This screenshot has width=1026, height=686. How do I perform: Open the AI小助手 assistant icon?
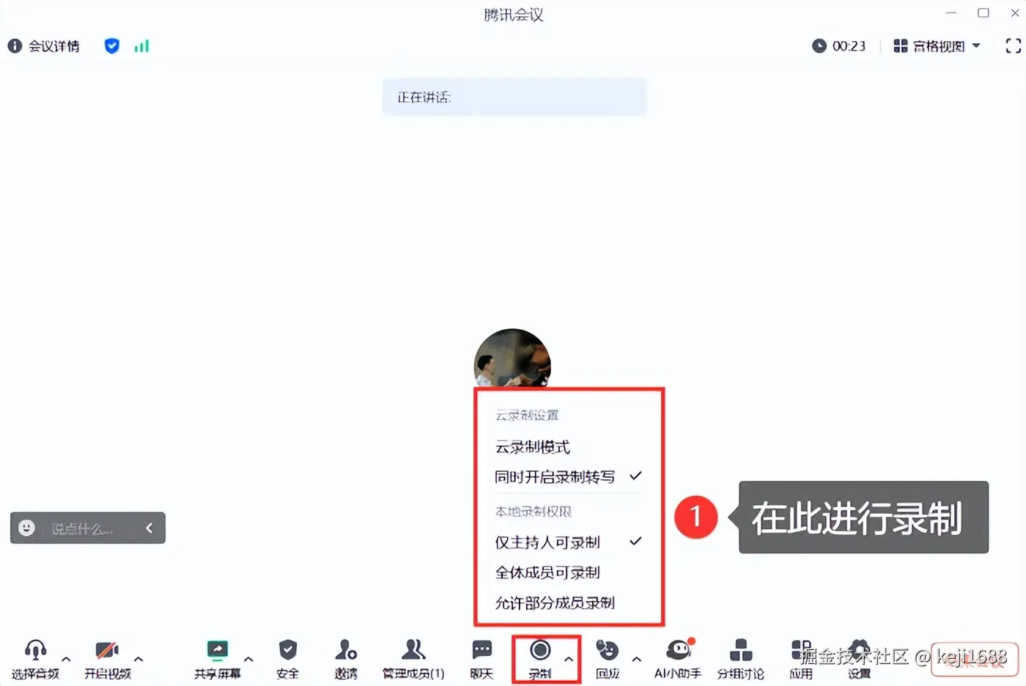tap(679, 649)
